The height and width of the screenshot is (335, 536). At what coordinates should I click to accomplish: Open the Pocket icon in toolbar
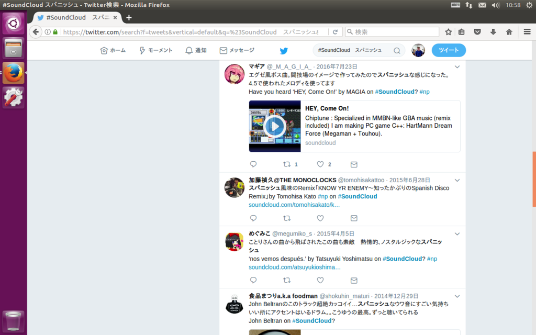point(477,32)
